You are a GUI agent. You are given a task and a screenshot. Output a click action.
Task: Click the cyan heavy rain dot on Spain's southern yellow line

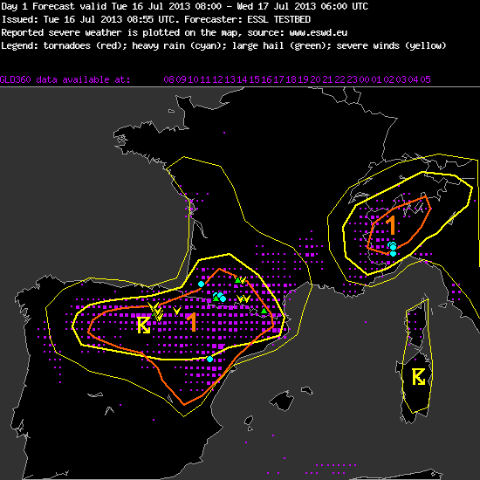click(209, 359)
